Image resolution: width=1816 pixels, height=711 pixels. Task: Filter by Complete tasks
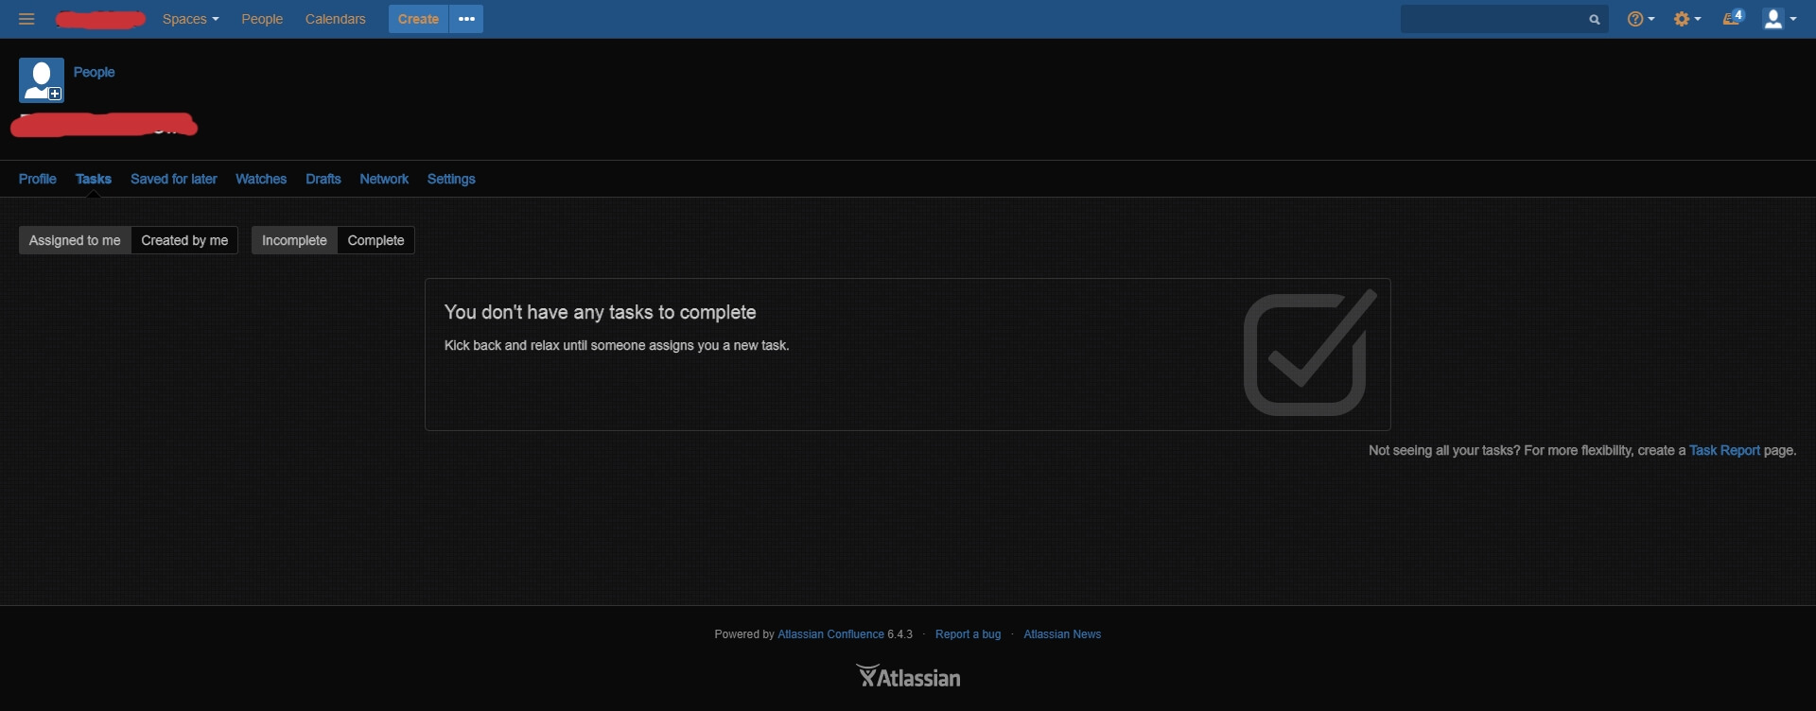coord(375,240)
